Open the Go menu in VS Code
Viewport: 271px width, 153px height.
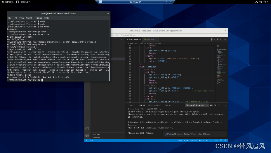coord(113,35)
